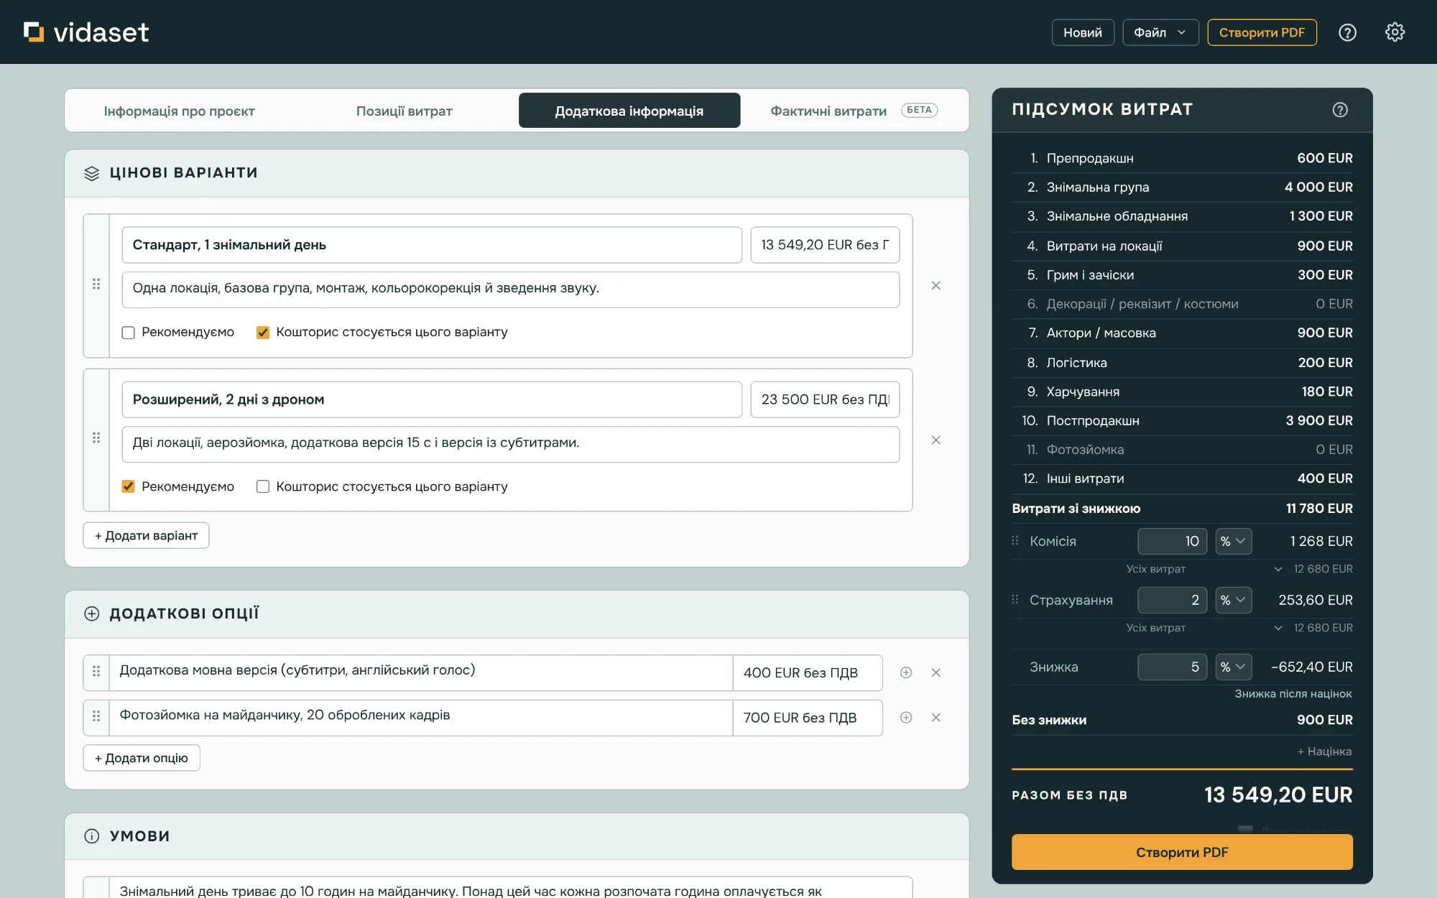Grab drag handle of Розширений variant

[x=96, y=438]
